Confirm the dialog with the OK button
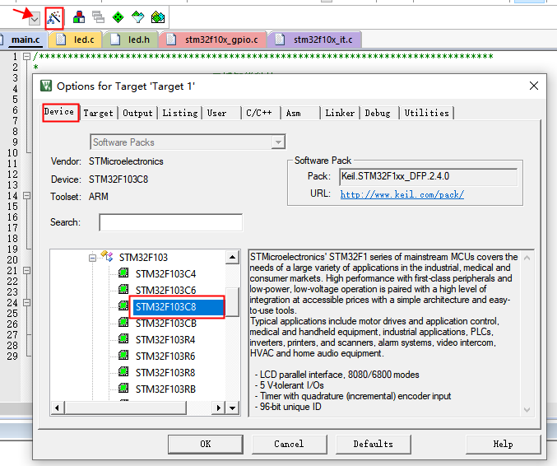This screenshot has height=466, width=557. [x=206, y=445]
